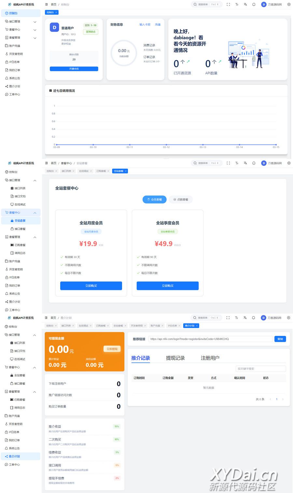The height and width of the screenshot is (493, 293).
Task: Click 复制 to copy the referral link
Action: [x=280, y=339]
